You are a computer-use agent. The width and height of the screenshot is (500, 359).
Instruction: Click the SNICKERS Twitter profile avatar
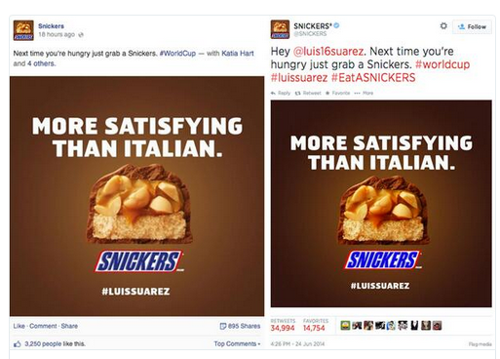280,29
